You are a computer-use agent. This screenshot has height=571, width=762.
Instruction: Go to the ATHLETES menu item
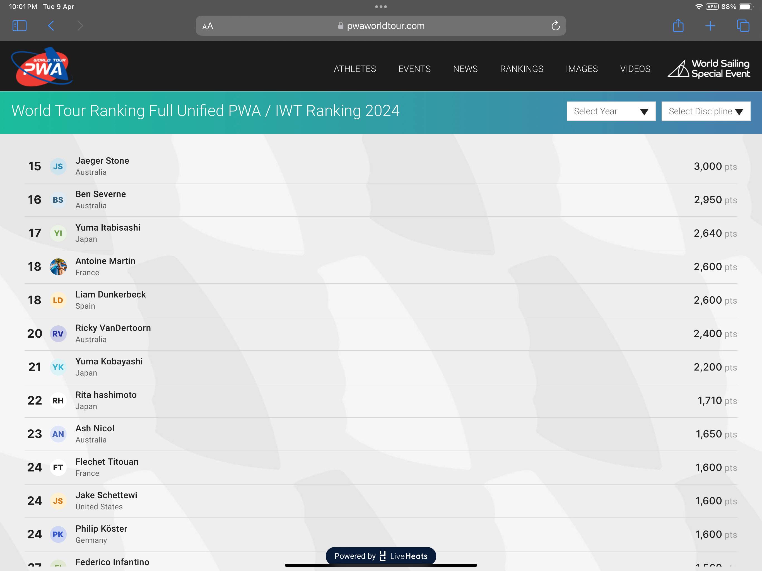(355, 69)
